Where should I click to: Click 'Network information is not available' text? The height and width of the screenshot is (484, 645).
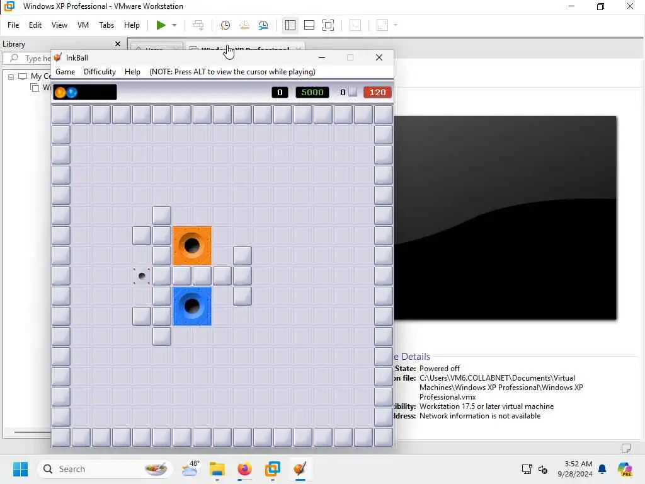tap(479, 416)
